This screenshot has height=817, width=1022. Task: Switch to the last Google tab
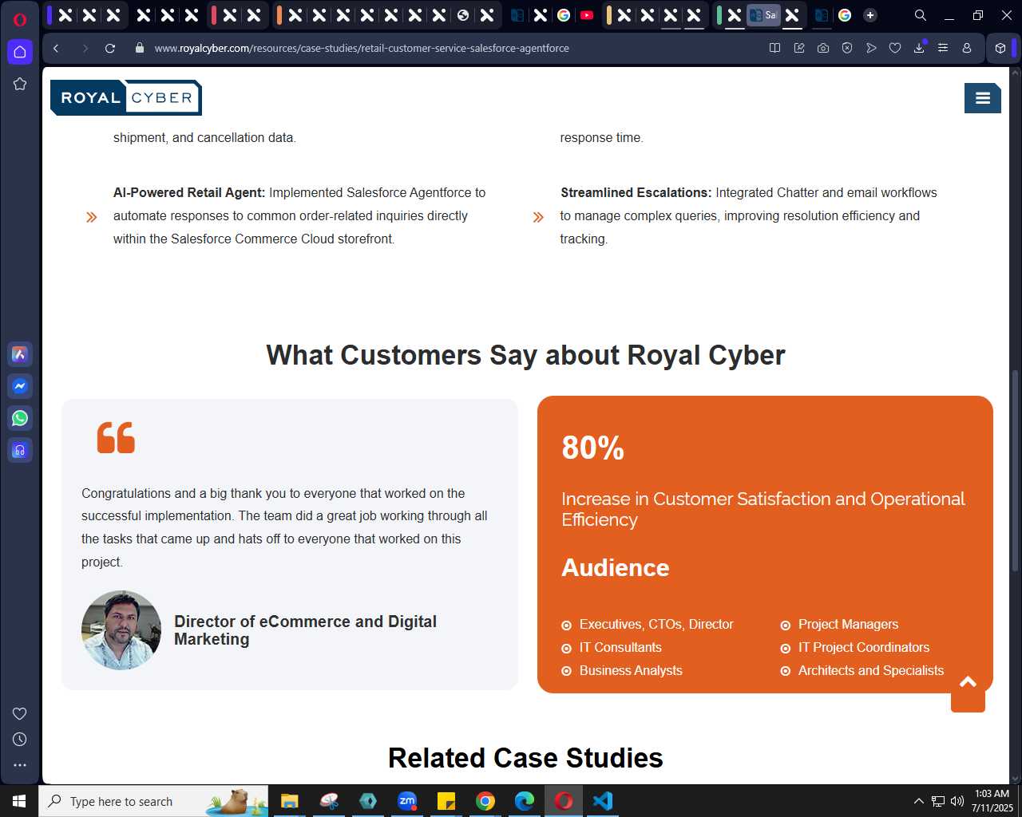pos(845,15)
